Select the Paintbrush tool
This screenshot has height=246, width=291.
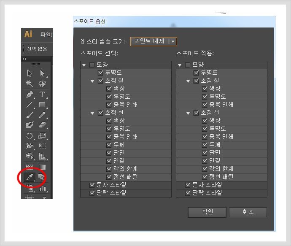click(x=30, y=115)
